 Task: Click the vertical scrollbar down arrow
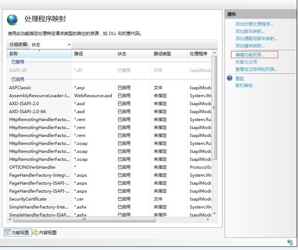(214, 214)
